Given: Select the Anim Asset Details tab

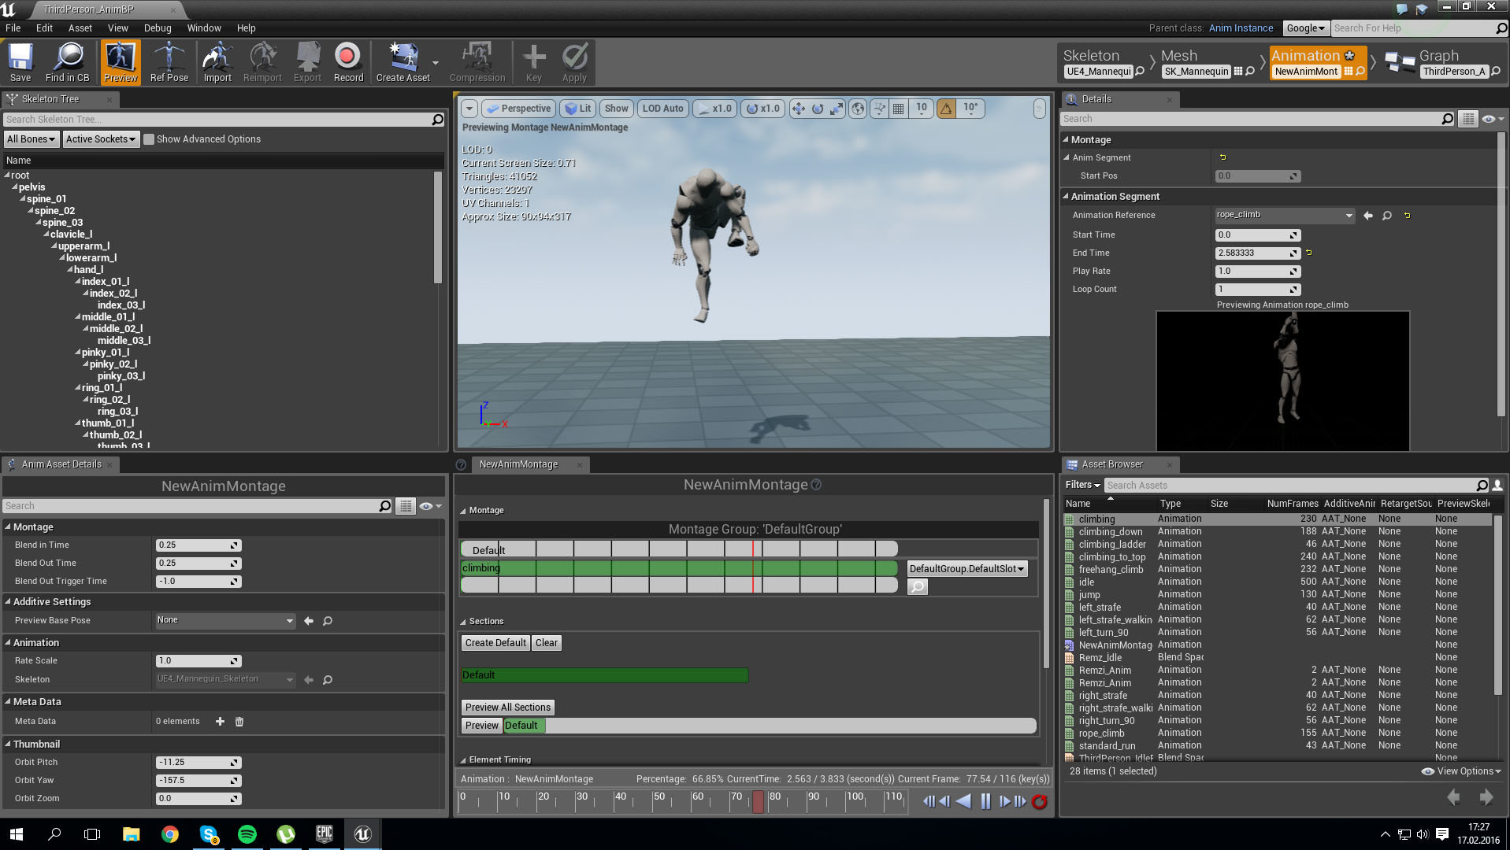Looking at the screenshot, I should (61, 464).
